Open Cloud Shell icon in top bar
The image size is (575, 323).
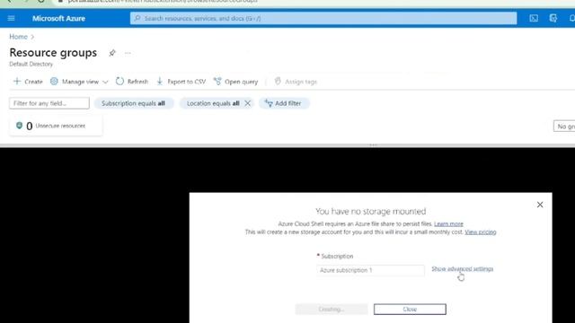(x=534, y=18)
